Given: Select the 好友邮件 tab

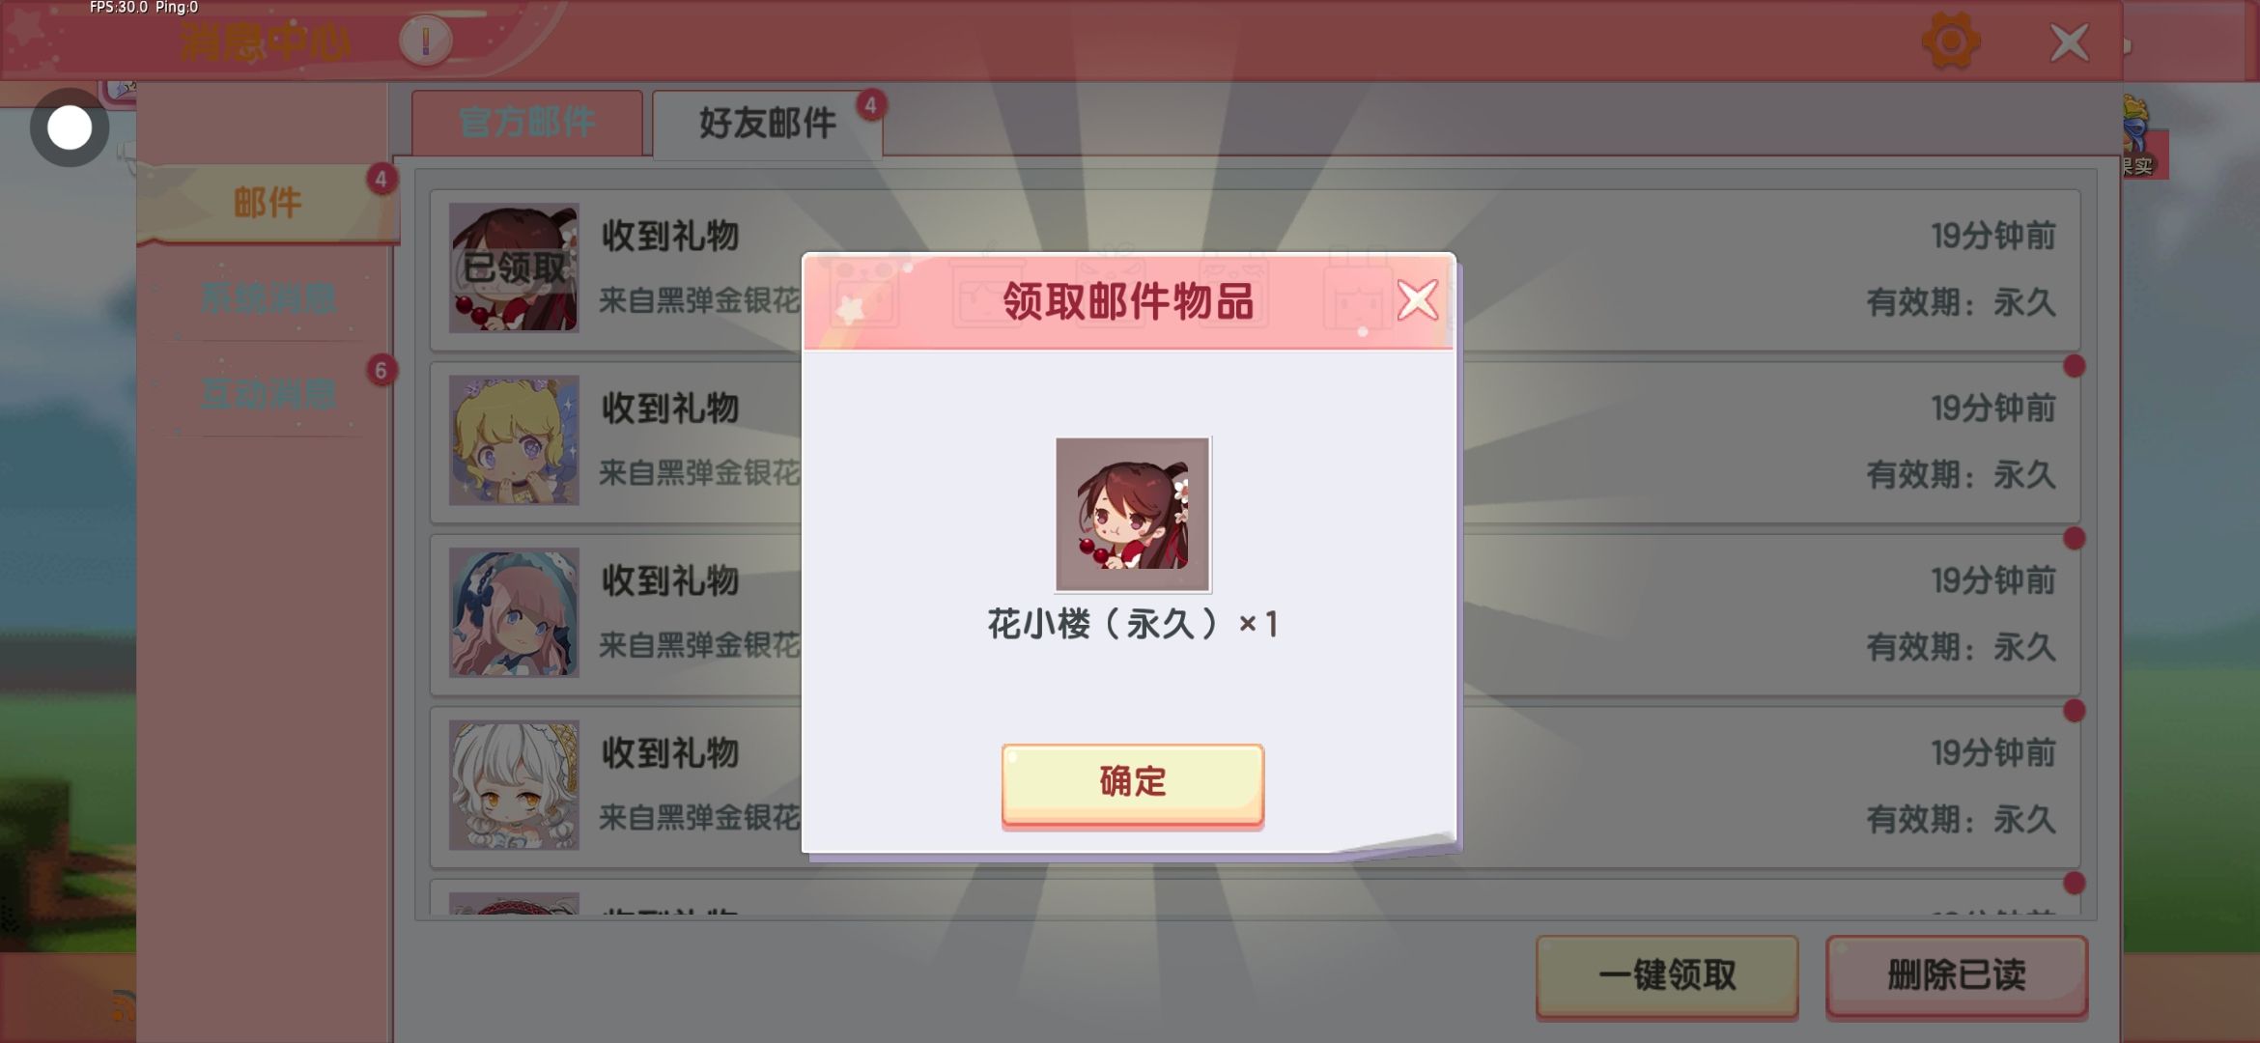Looking at the screenshot, I should [x=767, y=123].
